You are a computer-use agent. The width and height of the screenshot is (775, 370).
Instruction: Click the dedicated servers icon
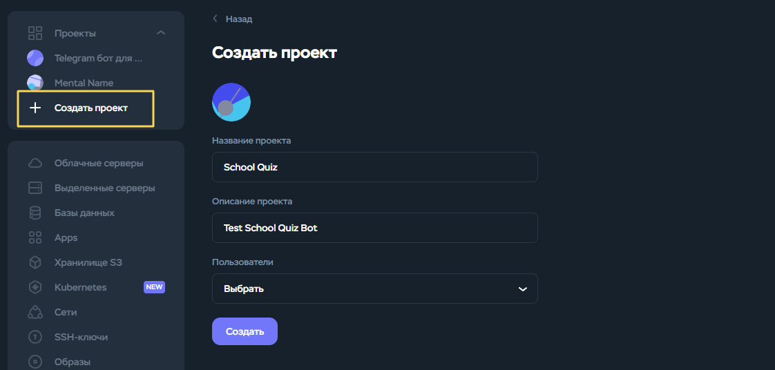(x=35, y=188)
